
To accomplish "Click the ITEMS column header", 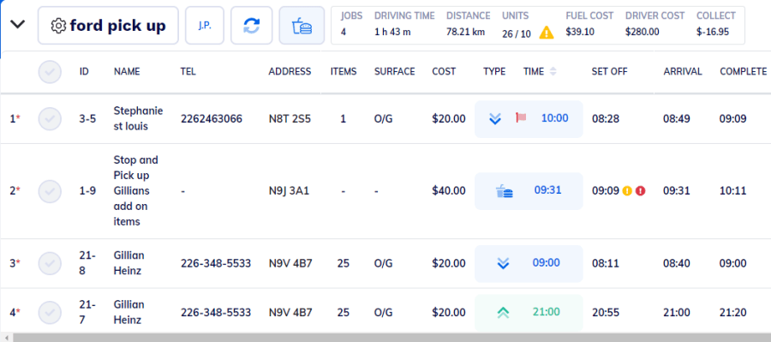I will [344, 72].
